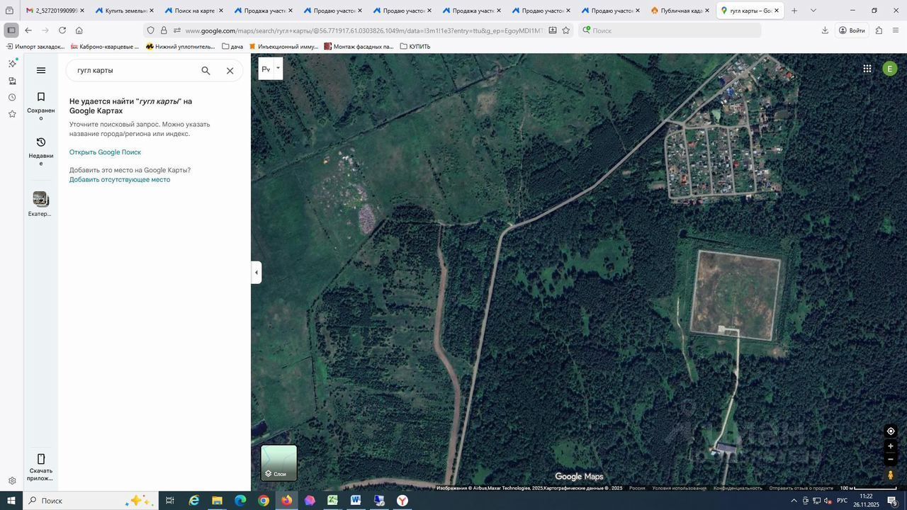
Task: Reload the current page
Action: 62,30
